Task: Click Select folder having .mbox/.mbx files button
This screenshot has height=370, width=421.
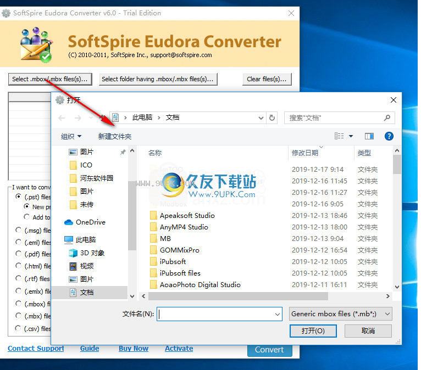Action: (x=158, y=79)
